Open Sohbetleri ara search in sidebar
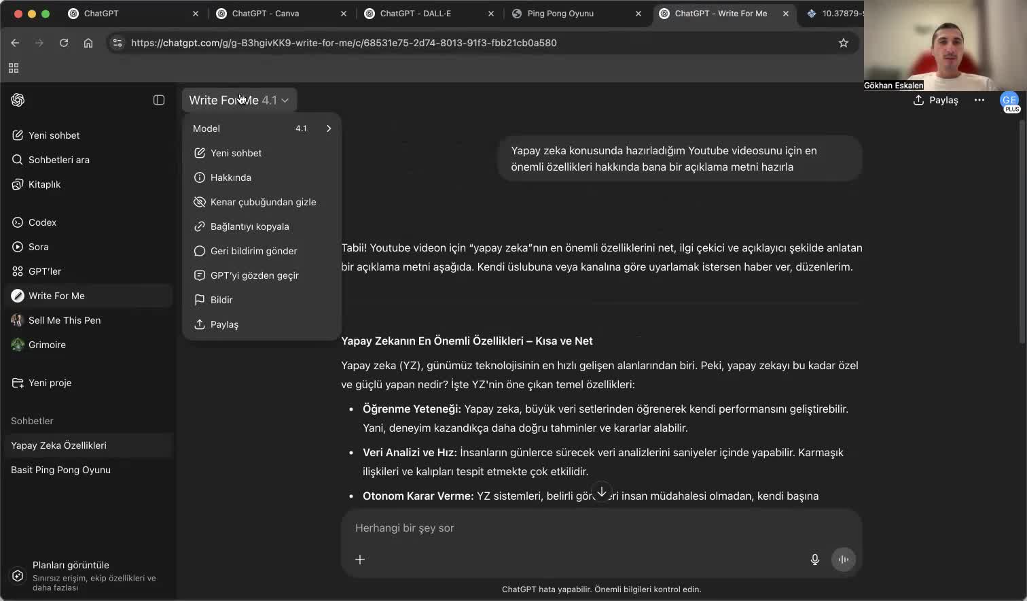 (88, 160)
